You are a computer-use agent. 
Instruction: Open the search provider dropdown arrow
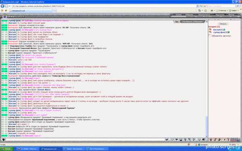pos(240,6)
